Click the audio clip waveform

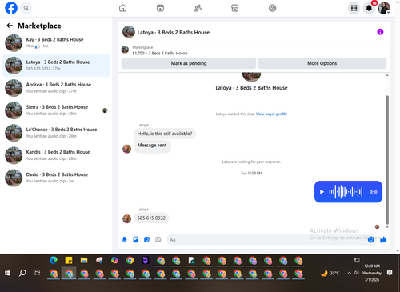[x=346, y=192]
